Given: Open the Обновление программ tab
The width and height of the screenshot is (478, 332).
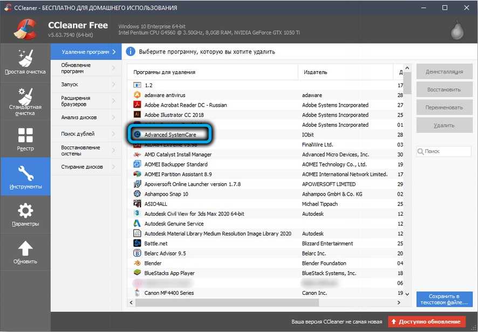Looking at the screenshot, I should tap(86, 68).
